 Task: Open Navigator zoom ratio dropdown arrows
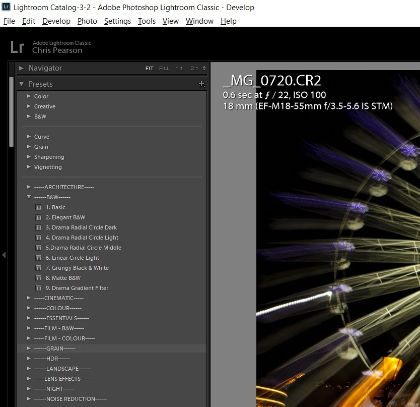pyautogui.click(x=204, y=68)
